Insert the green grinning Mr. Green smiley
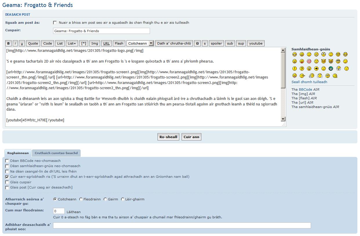The image size is (360, 236). click(x=331, y=69)
